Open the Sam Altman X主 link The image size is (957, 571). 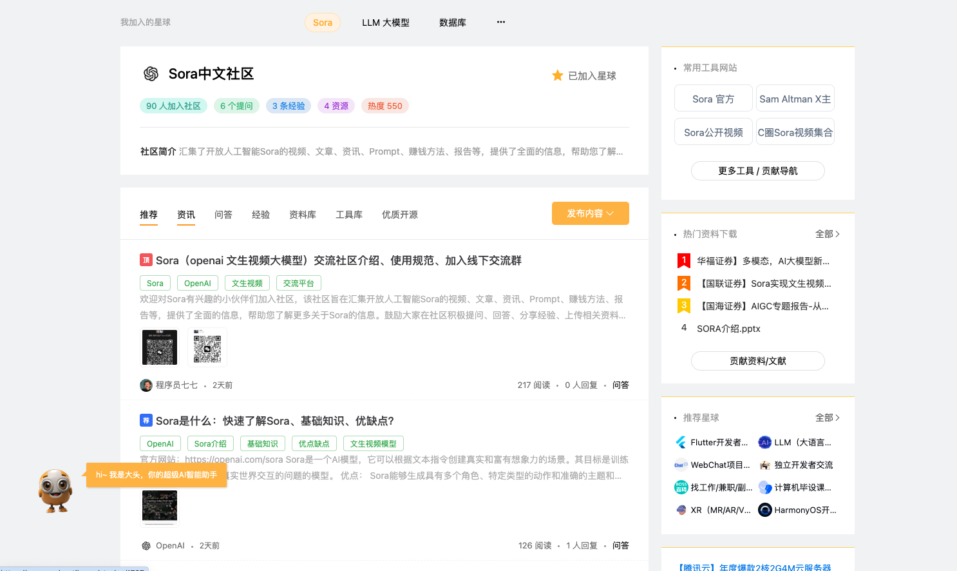point(795,99)
